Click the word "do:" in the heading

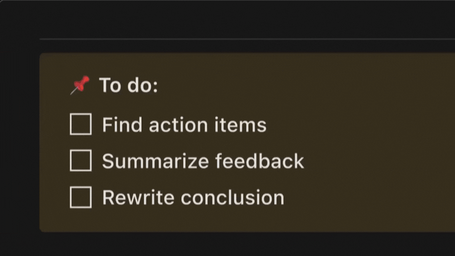[143, 85]
